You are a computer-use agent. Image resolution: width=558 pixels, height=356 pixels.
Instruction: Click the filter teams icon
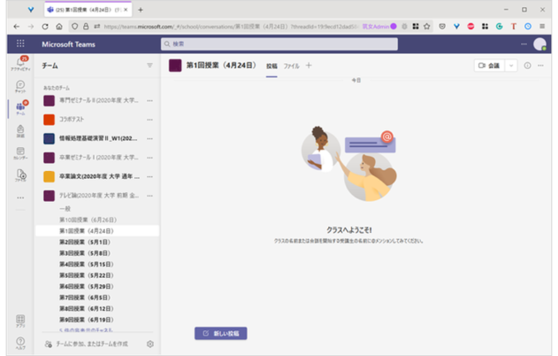pos(150,65)
